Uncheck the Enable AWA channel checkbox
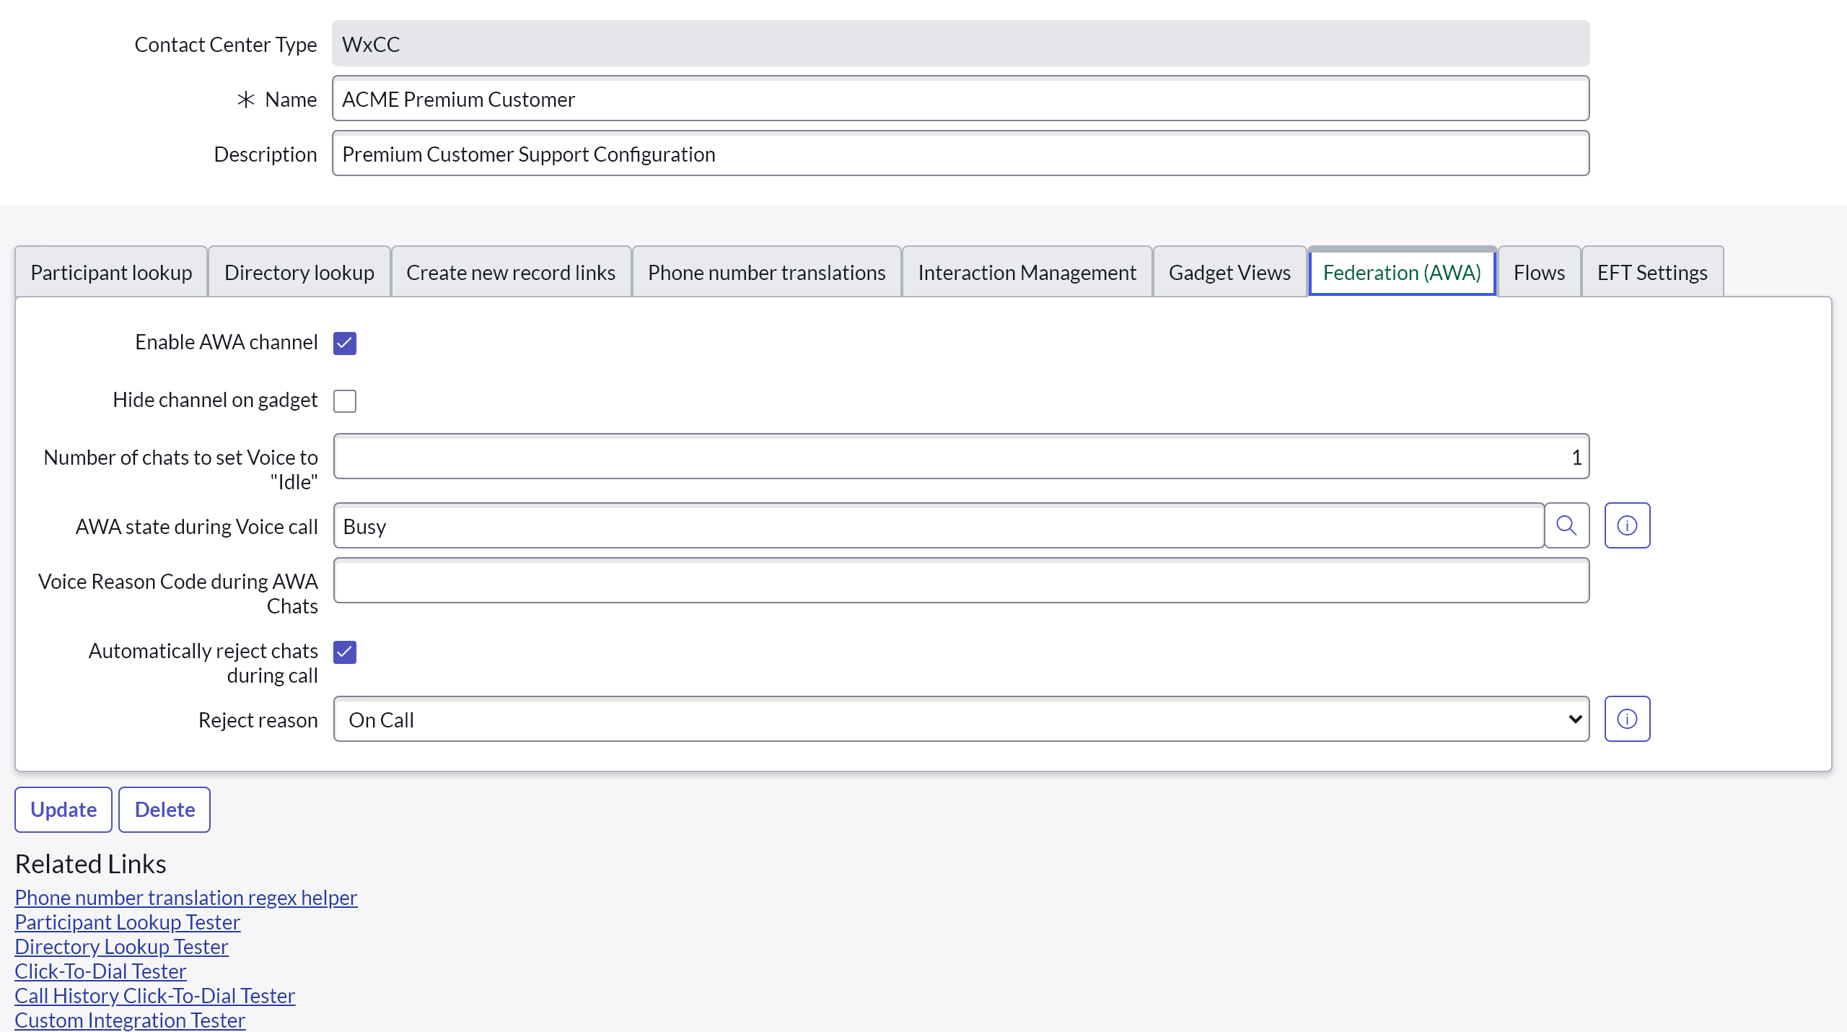Screen dimensions: 1847x1032 click(345, 343)
